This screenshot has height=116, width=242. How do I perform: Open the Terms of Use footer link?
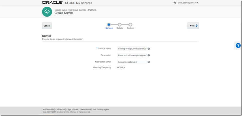85,110
